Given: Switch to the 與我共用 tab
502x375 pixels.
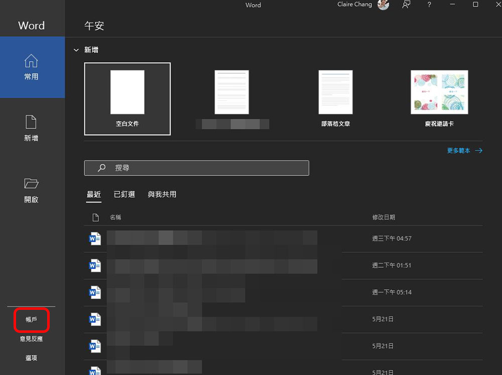Looking at the screenshot, I should tap(162, 195).
